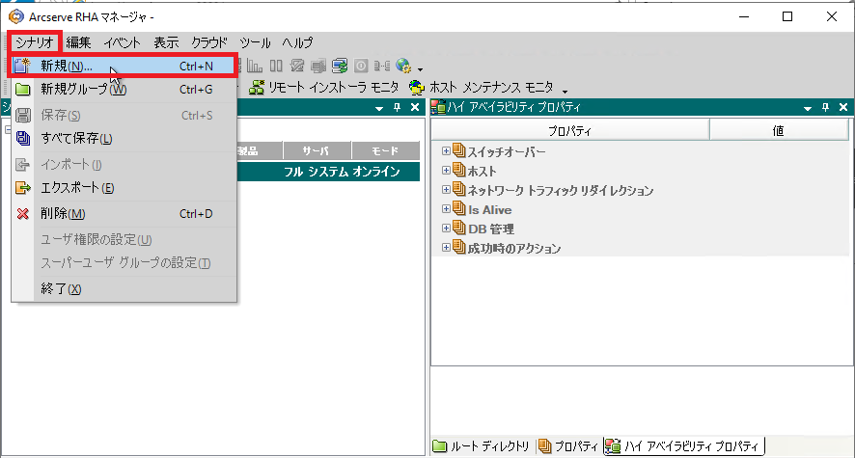Viewport: 855px width, 458px height.
Task: Expand the DB 管理 property group
Action: tap(446, 229)
